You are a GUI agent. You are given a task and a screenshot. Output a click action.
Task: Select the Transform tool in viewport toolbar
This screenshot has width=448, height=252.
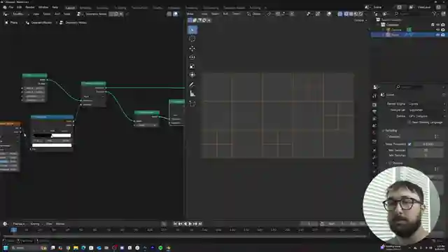tap(192, 75)
